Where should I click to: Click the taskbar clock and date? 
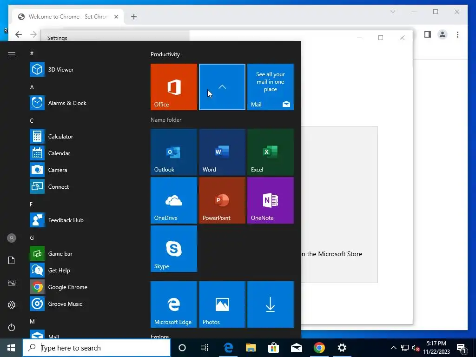(x=436, y=348)
